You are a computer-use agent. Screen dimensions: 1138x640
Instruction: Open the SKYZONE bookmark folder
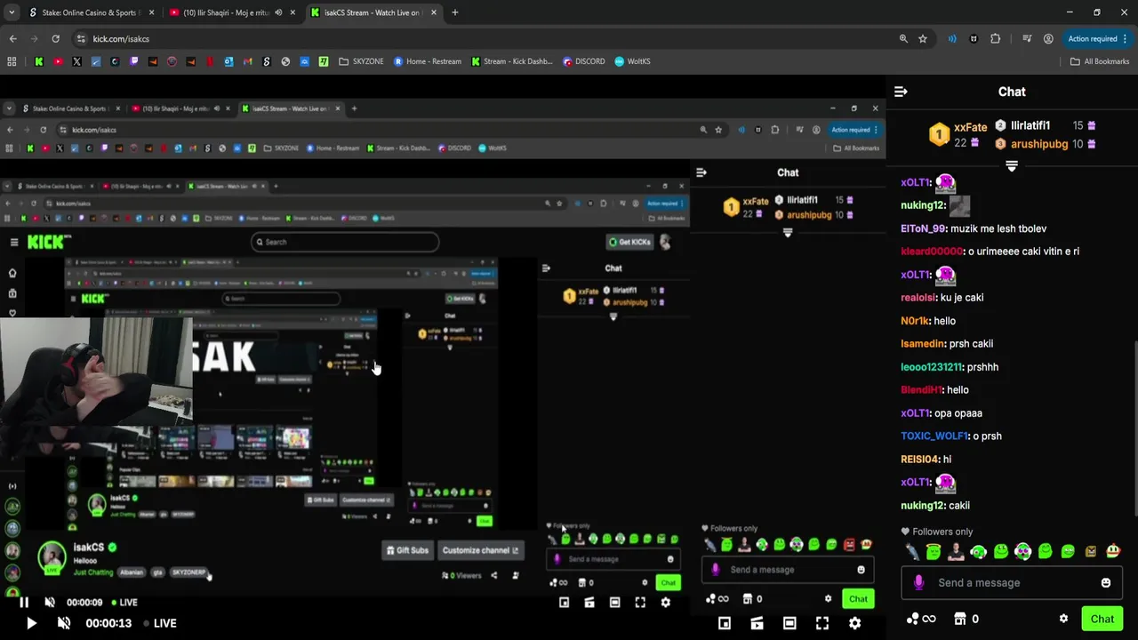pyautogui.click(x=361, y=61)
